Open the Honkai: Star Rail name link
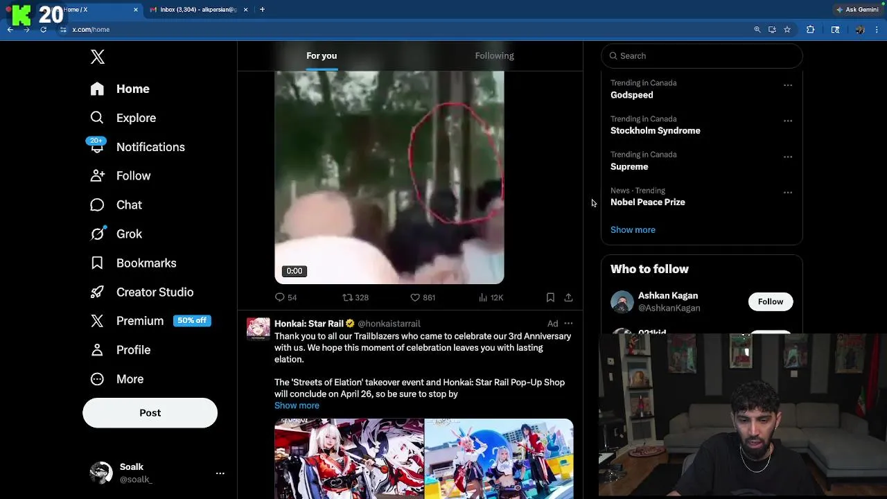This screenshot has height=499, width=887. [309, 324]
